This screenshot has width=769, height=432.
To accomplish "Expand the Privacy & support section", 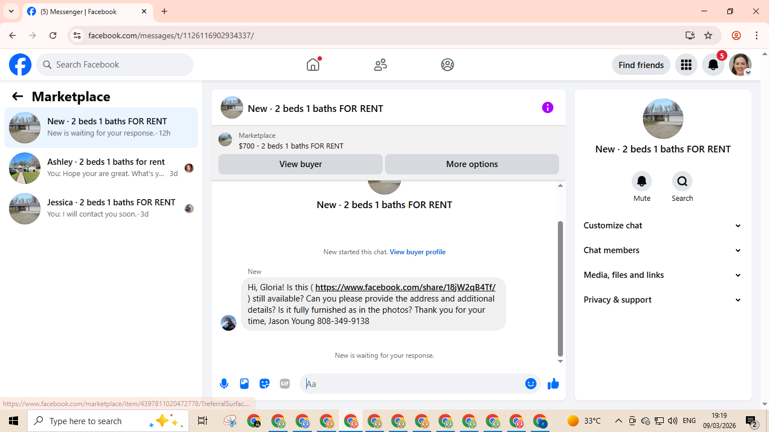I will (x=663, y=300).
